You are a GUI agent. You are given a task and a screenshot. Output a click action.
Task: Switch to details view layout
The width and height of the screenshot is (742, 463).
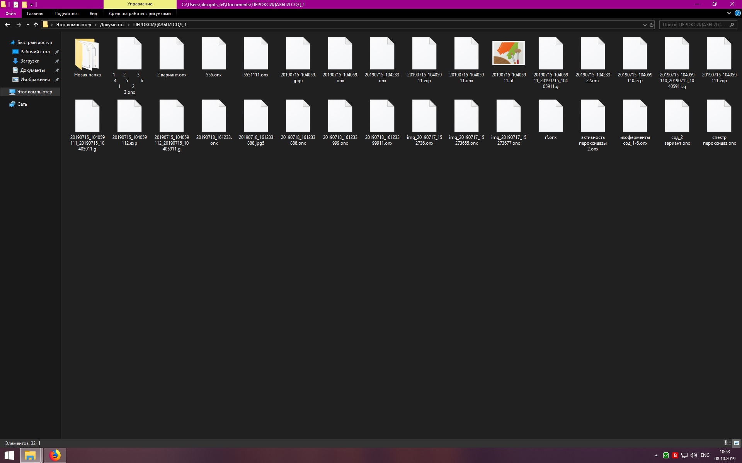(727, 443)
